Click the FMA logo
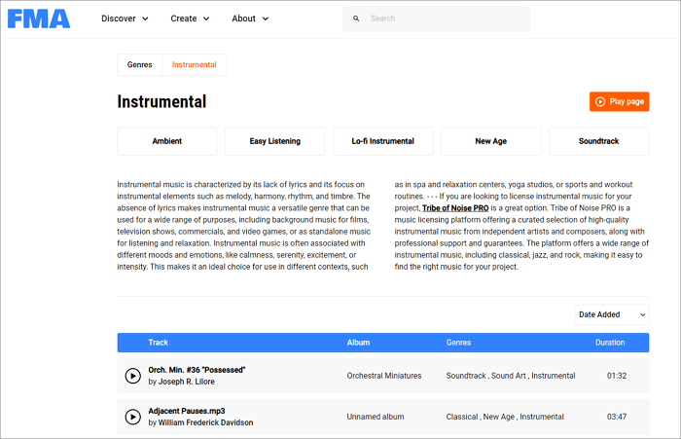681x439 pixels. click(x=39, y=18)
